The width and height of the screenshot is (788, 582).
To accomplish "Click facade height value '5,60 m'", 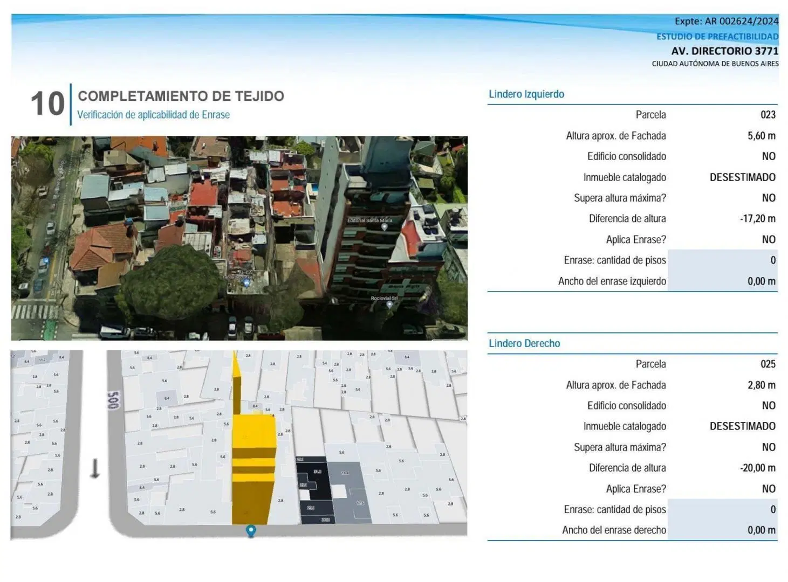I will [x=762, y=136].
